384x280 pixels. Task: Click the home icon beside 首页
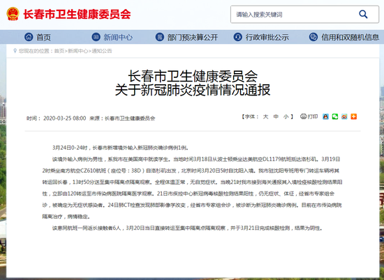tap(29, 37)
